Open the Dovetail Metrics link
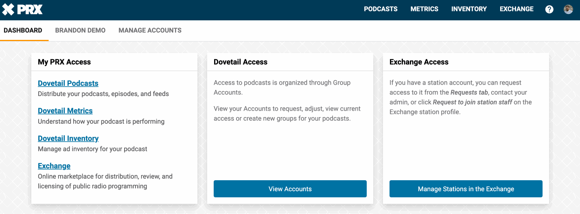Viewport: 580px width, 214px height. click(65, 111)
